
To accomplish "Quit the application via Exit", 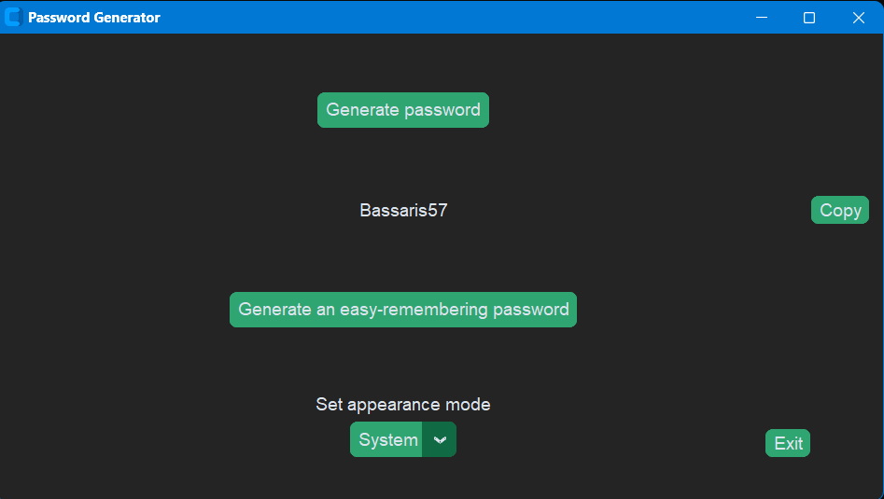I will click(x=788, y=443).
